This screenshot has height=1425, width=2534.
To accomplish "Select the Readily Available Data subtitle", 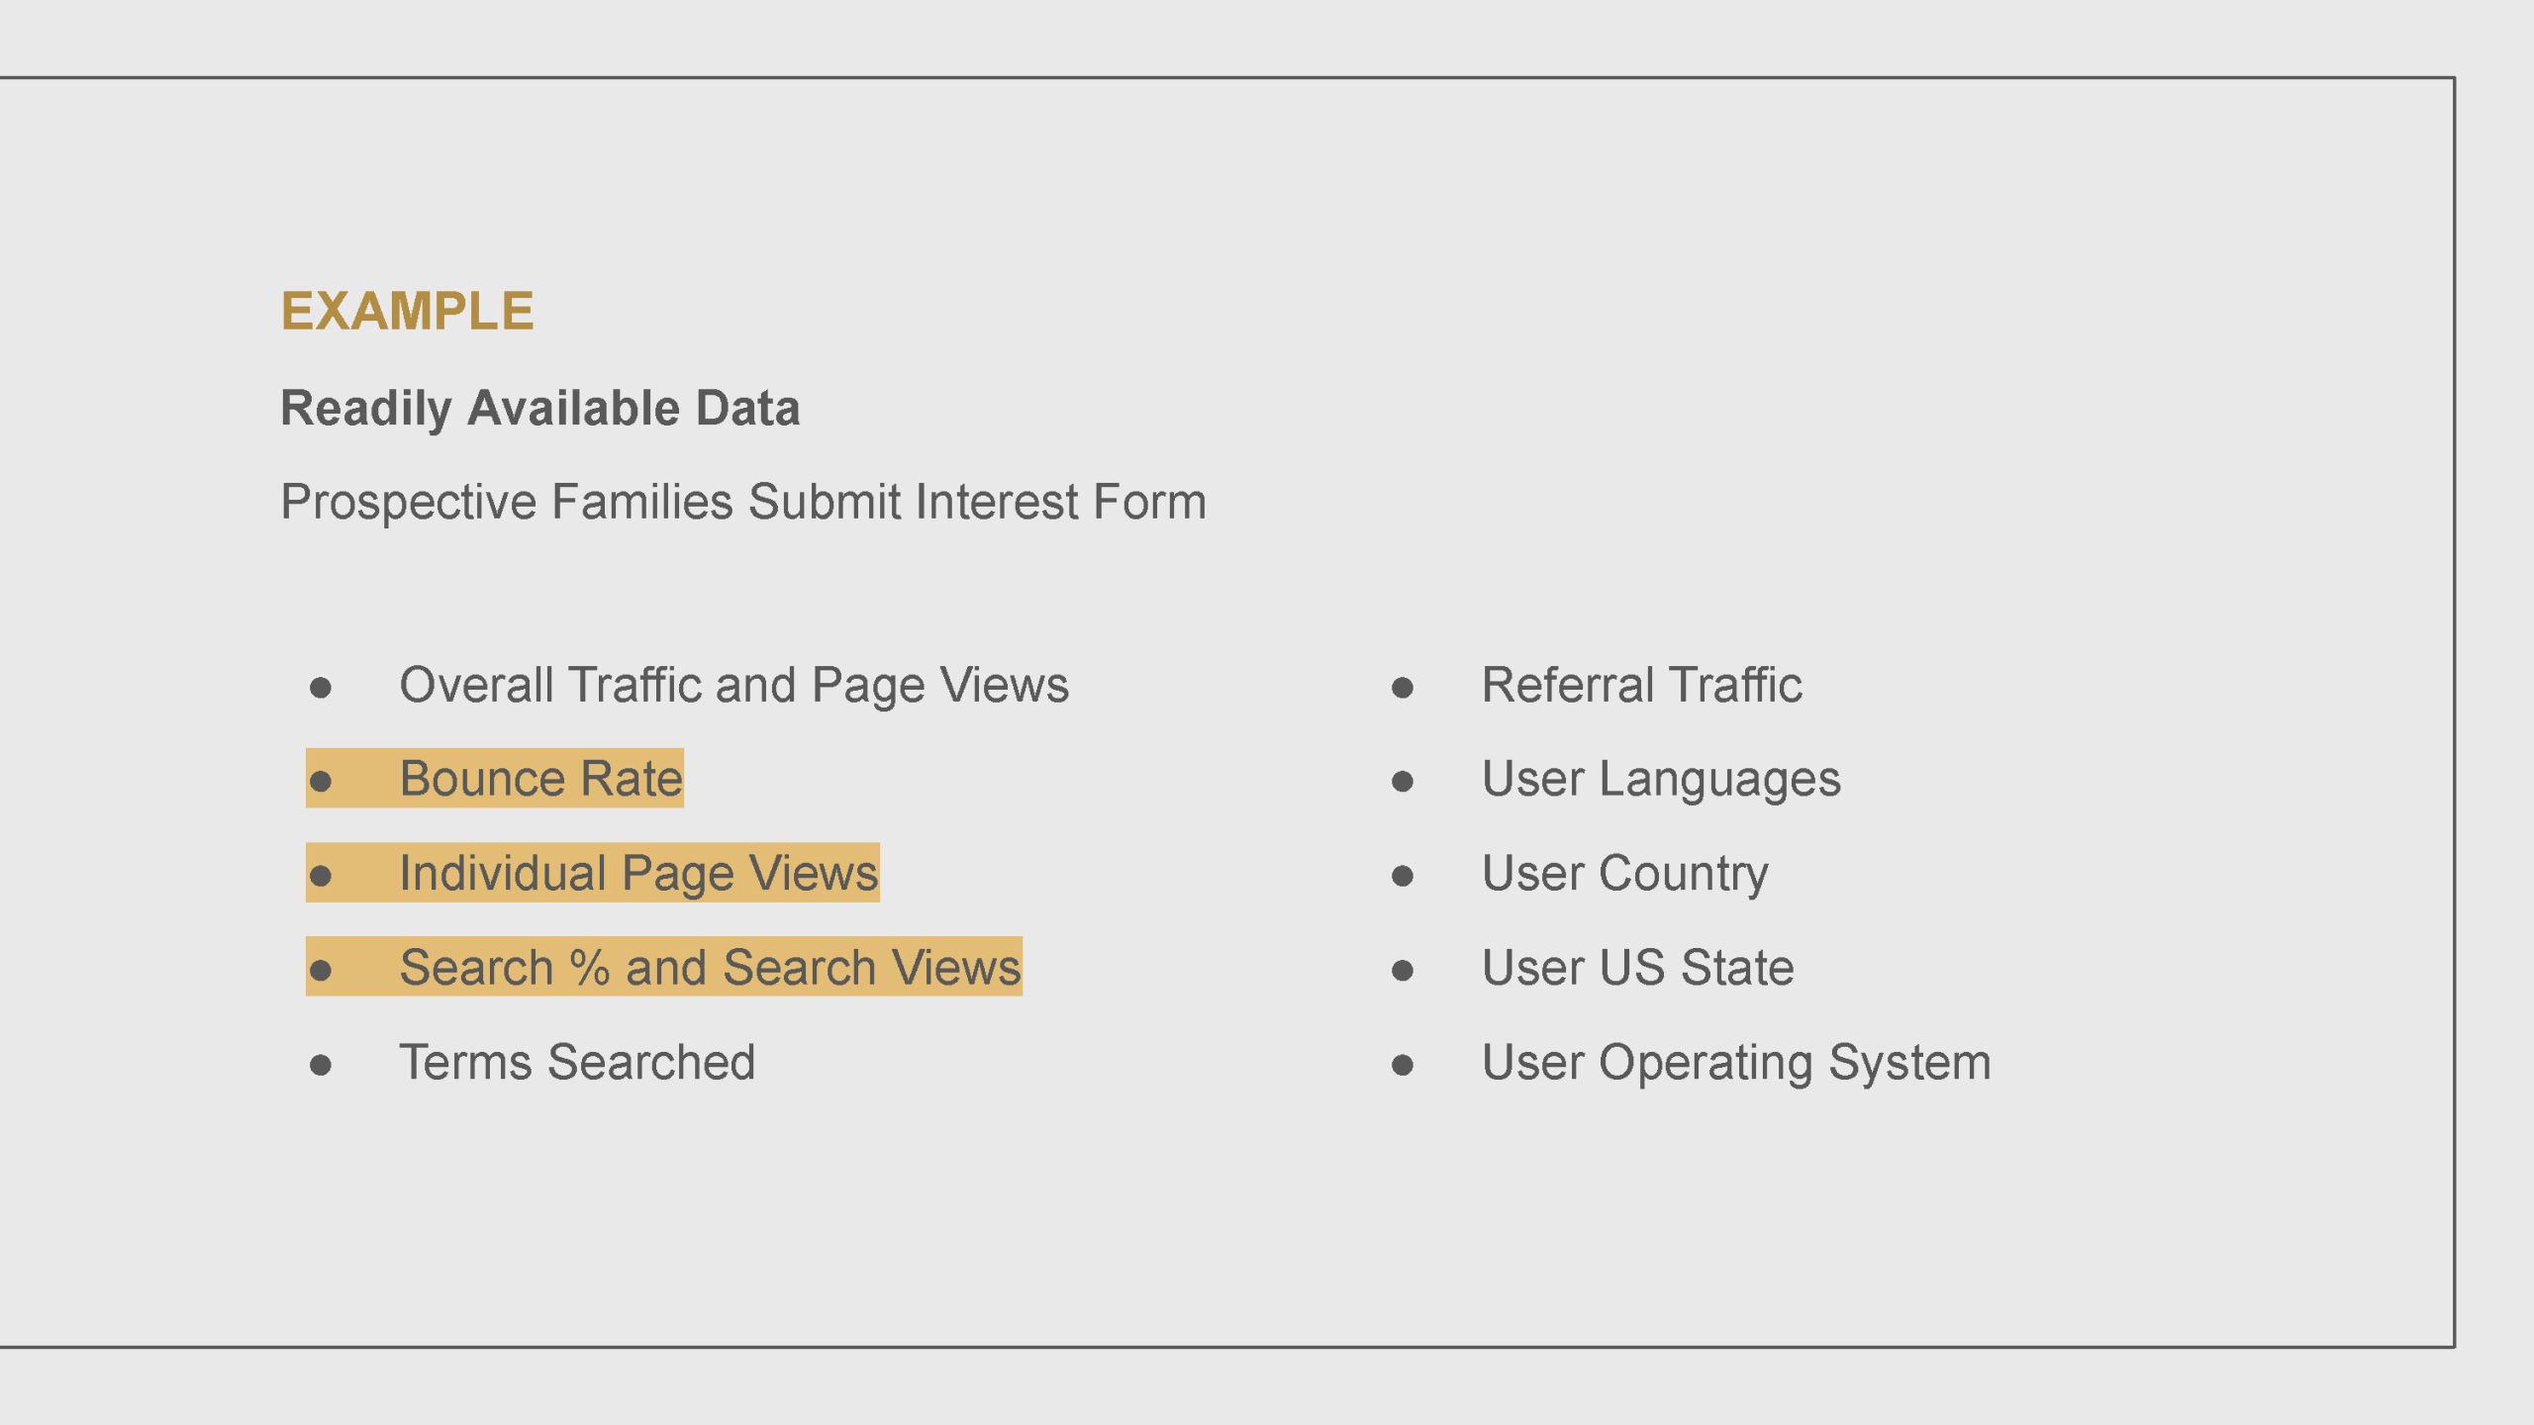I will [x=540, y=409].
